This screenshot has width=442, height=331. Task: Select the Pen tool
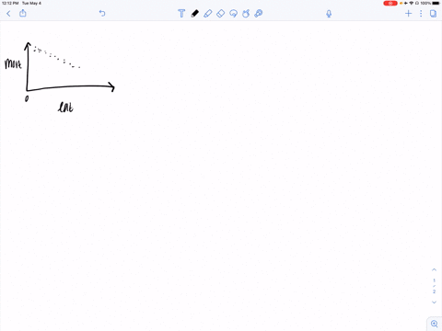click(x=194, y=14)
